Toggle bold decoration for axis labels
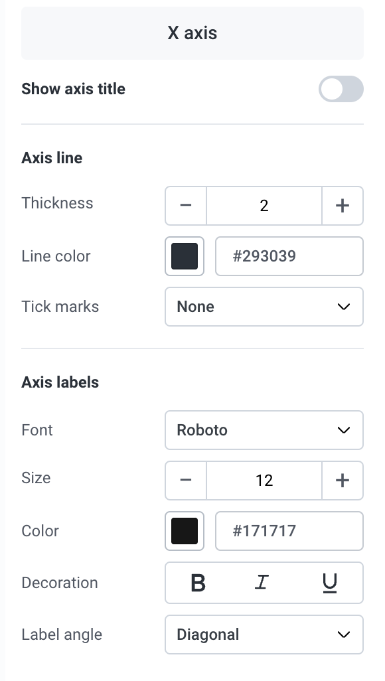This screenshot has height=681, width=385. coord(198,583)
